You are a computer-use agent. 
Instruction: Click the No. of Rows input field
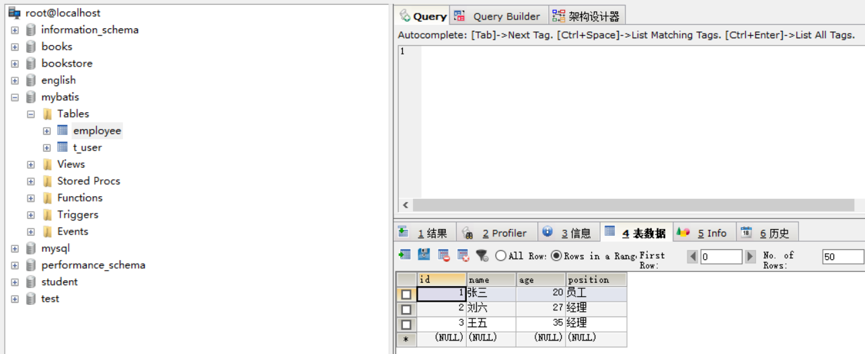pos(843,257)
